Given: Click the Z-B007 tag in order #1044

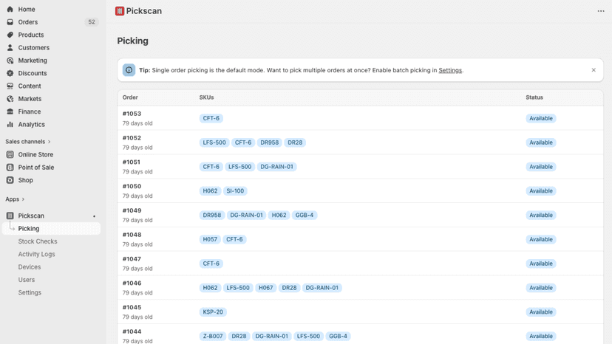Looking at the screenshot, I should pos(213,336).
